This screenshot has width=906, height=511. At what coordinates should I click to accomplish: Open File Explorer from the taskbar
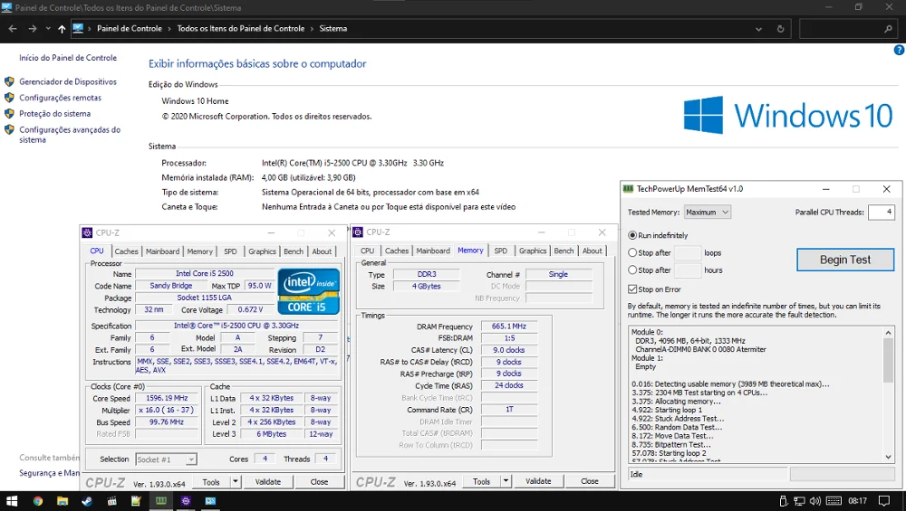pyautogui.click(x=63, y=501)
